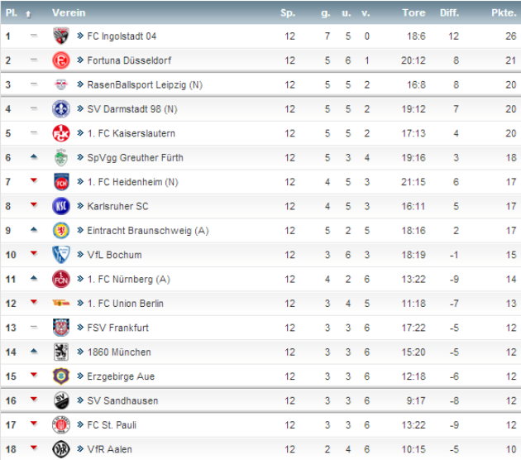Viewport: 521px width, 460px height.
Task: Click the Eintracht Braunschweig lion crest
Action: pos(60,231)
